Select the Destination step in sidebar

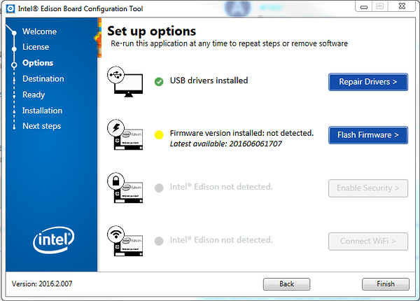(43, 78)
